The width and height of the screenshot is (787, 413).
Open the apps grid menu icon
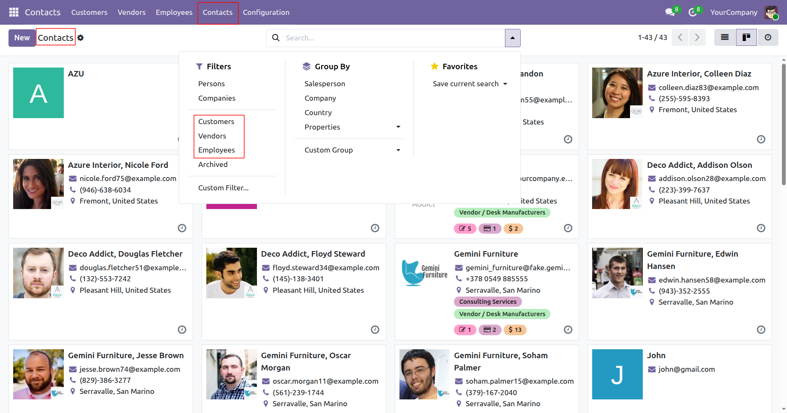14,12
